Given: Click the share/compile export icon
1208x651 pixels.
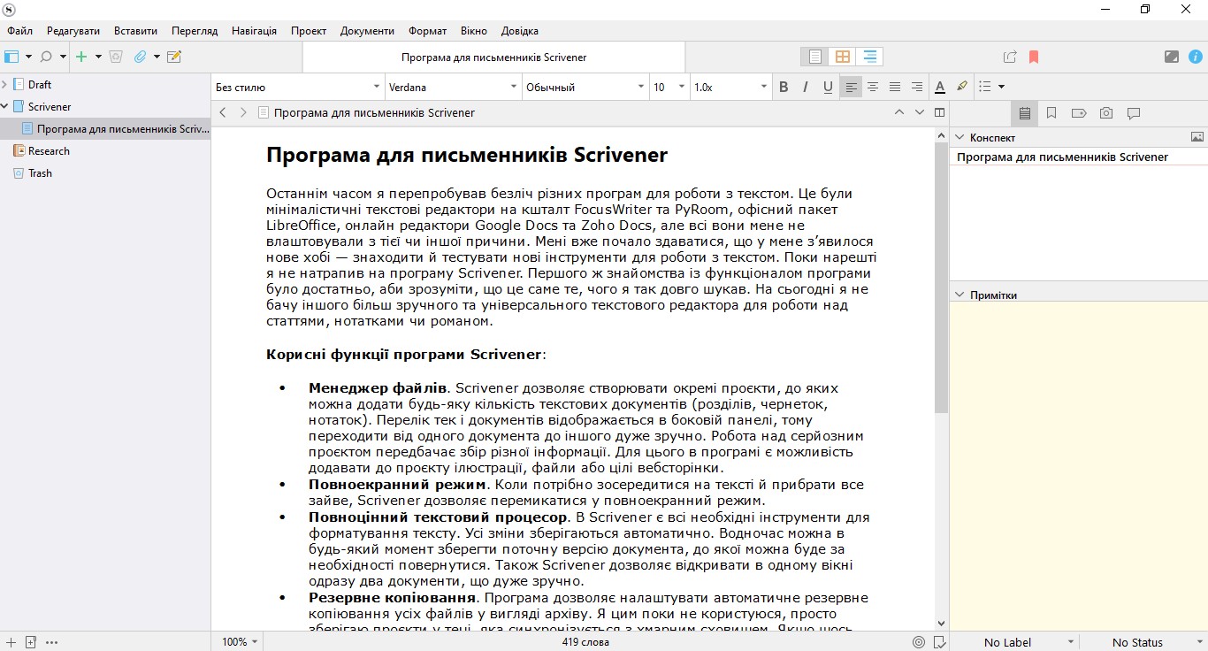Looking at the screenshot, I should pyautogui.click(x=1010, y=57).
